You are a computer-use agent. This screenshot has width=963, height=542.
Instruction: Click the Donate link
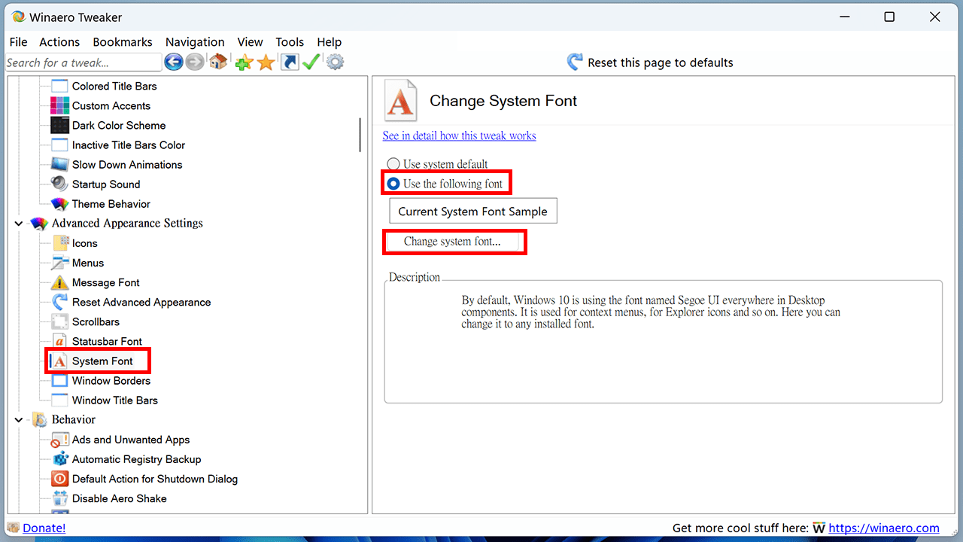(44, 528)
